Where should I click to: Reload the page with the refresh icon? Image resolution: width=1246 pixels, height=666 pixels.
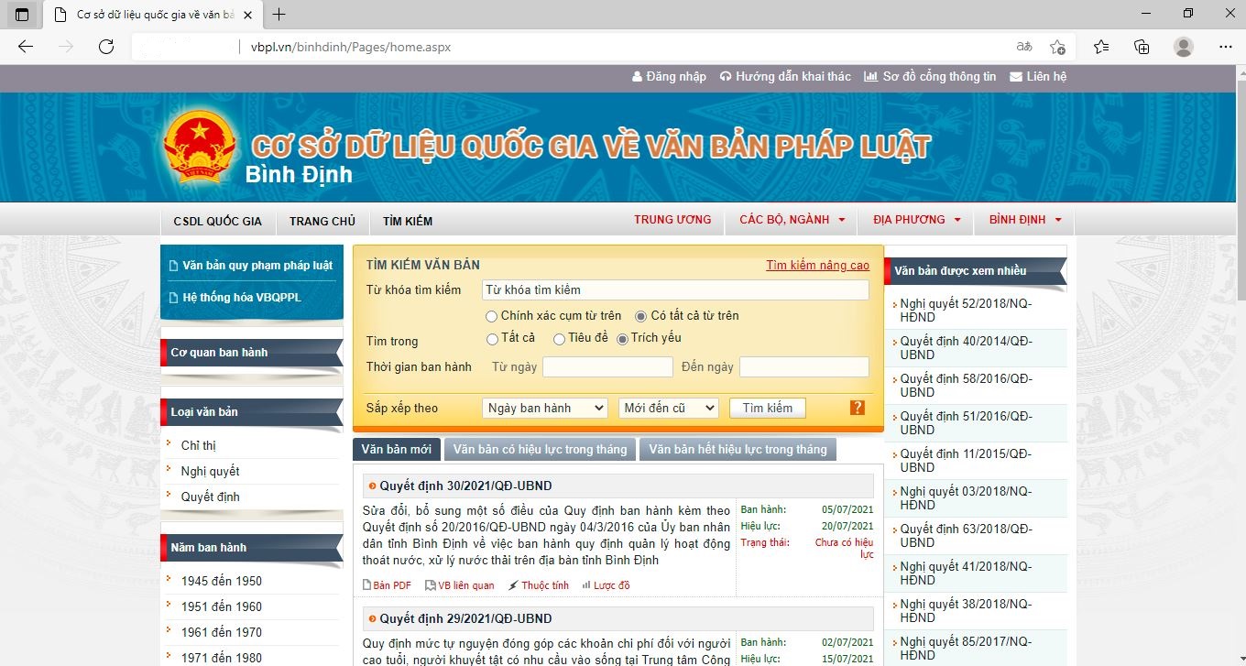[x=106, y=47]
